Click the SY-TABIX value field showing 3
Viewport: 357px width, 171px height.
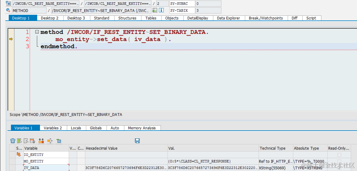[208, 10]
